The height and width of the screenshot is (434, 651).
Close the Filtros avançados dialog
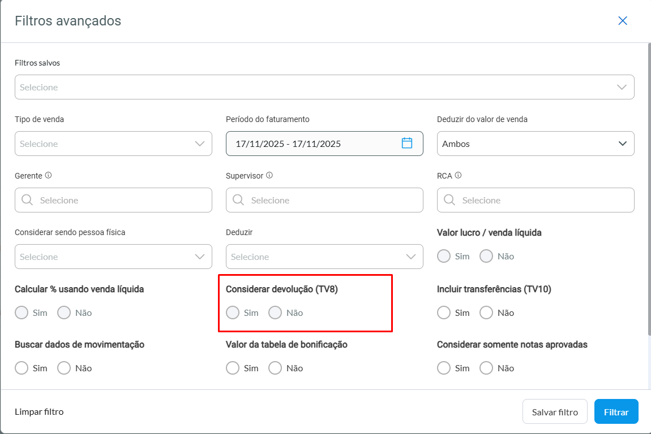[623, 21]
